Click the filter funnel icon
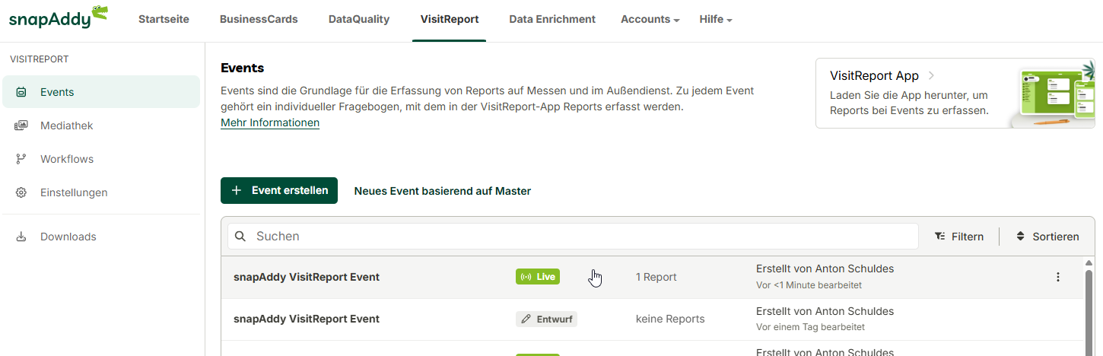This screenshot has height=356, width=1103. coord(940,237)
